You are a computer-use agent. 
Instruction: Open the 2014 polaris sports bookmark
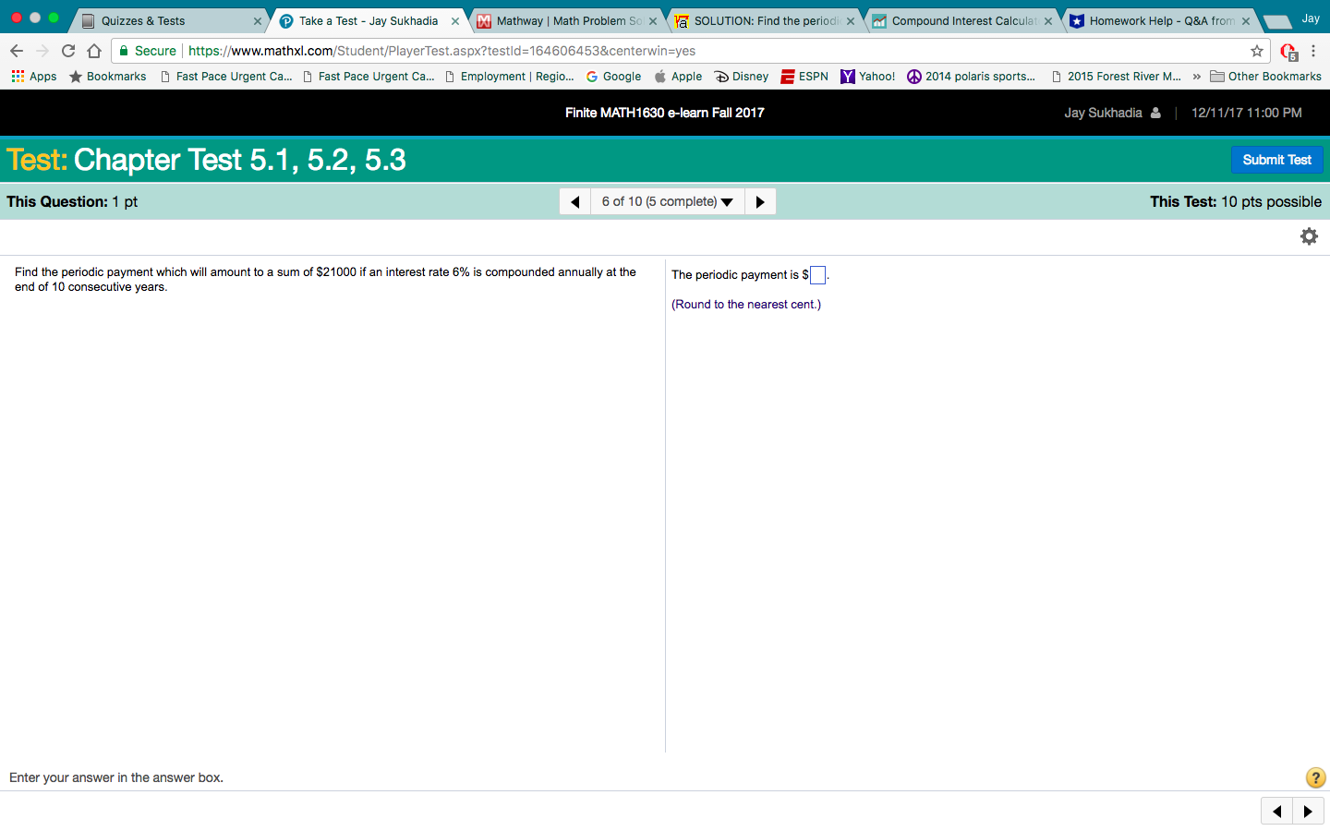pyautogui.click(x=972, y=77)
